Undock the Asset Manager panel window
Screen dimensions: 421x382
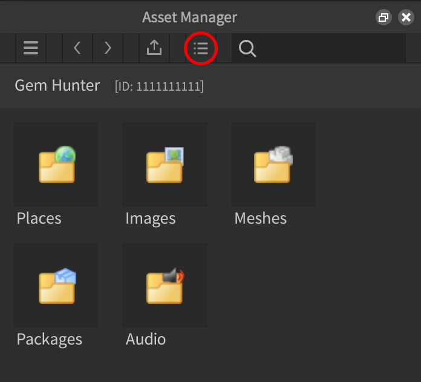tap(383, 18)
